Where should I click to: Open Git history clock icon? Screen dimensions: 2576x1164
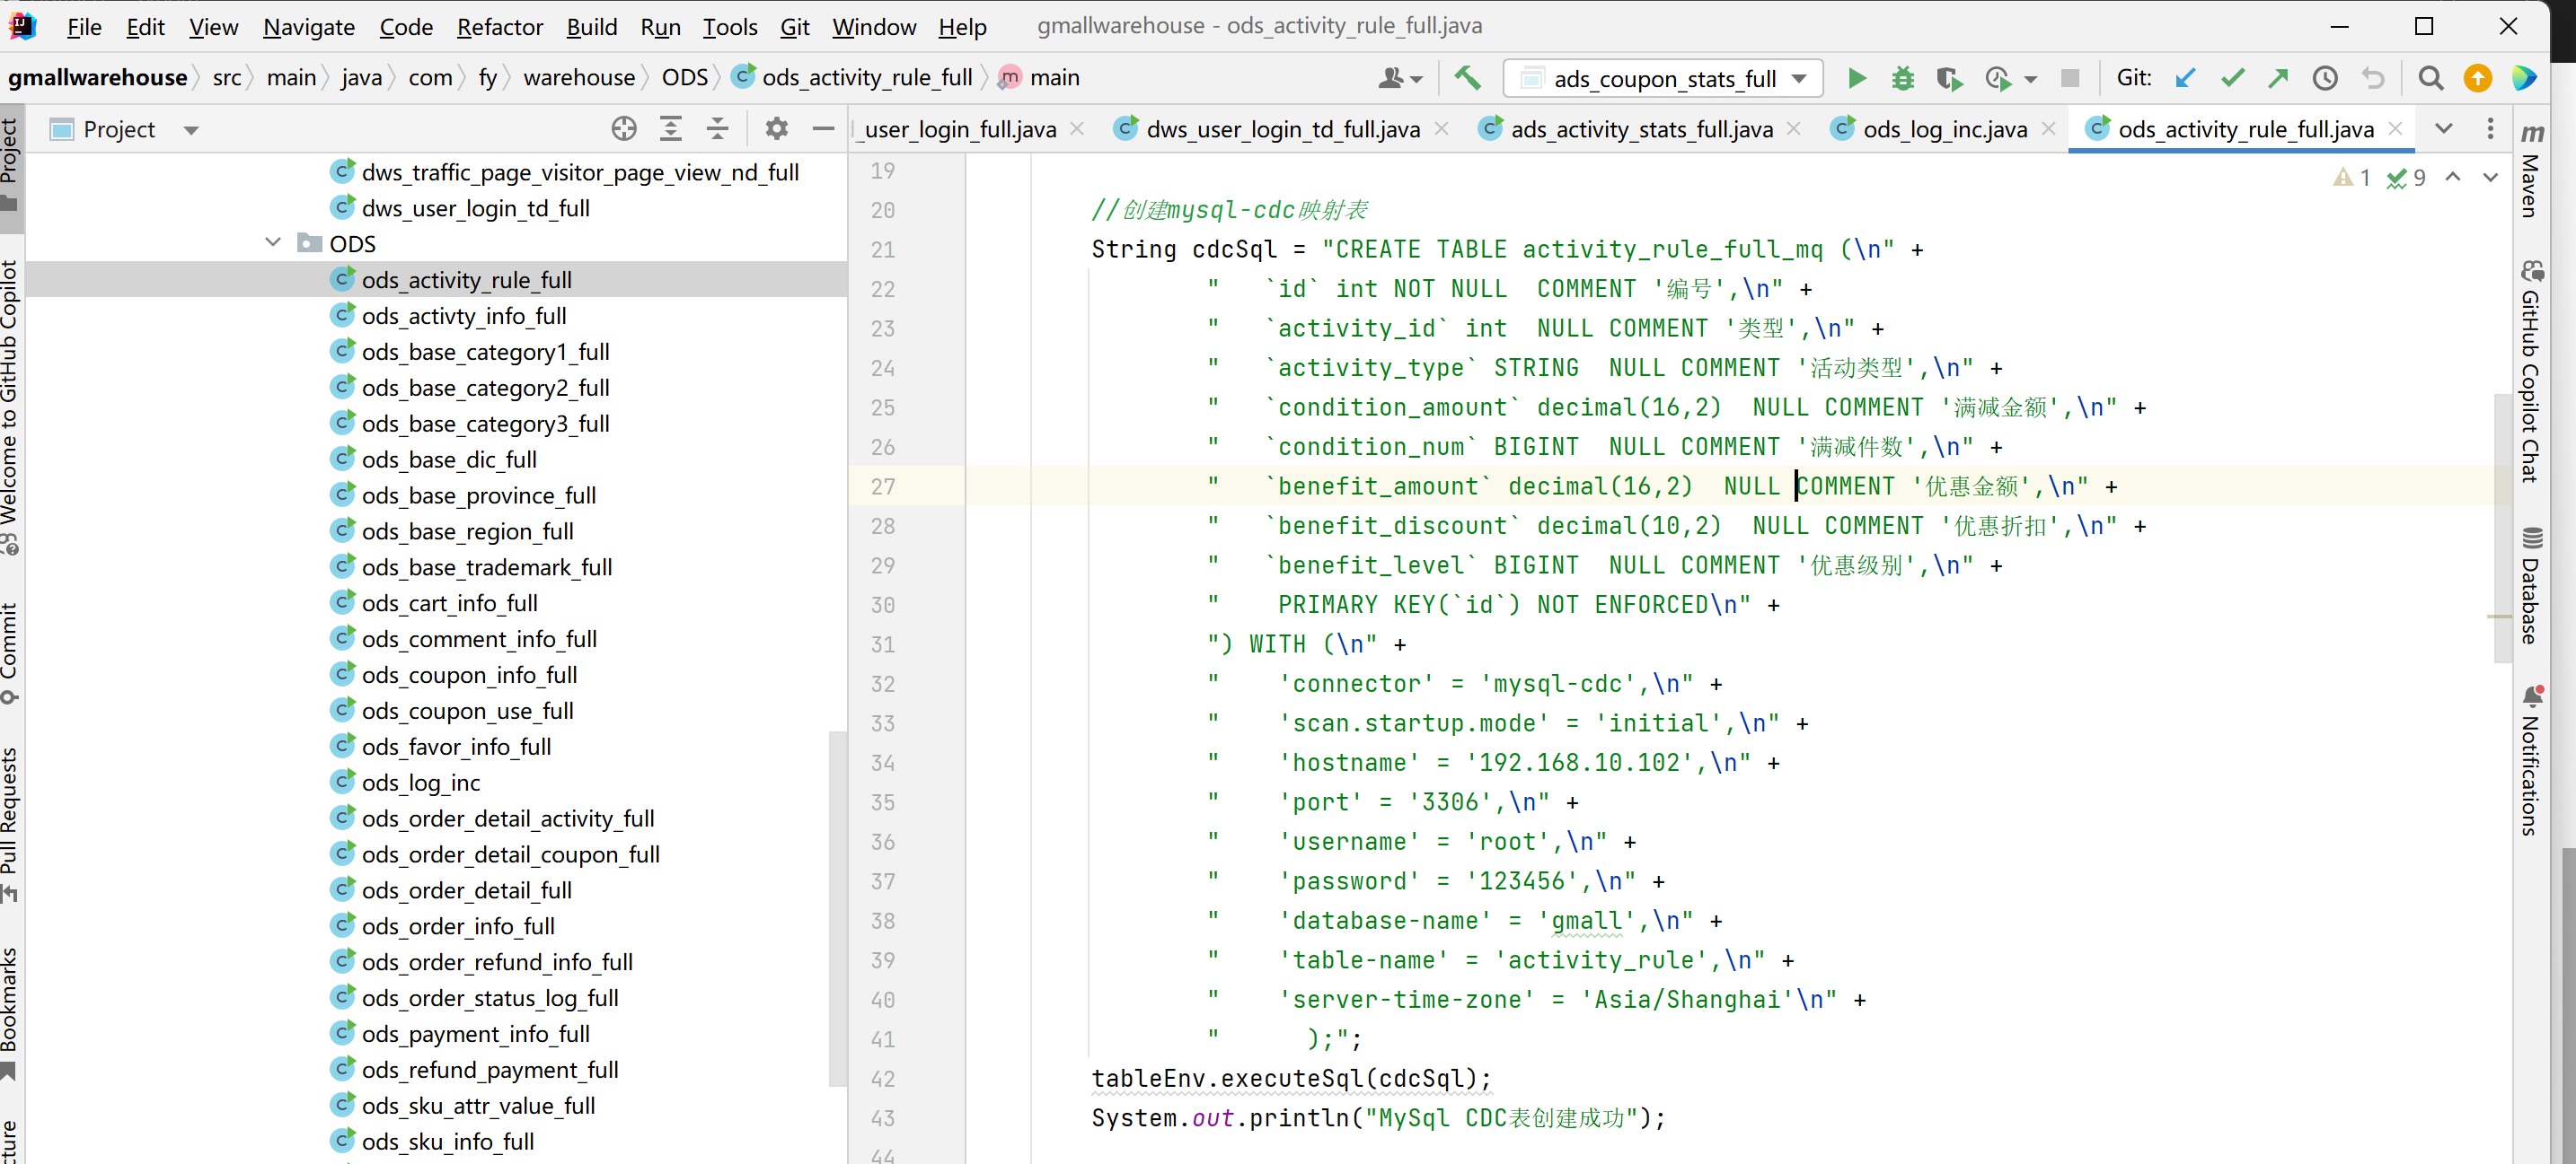coord(2325,78)
